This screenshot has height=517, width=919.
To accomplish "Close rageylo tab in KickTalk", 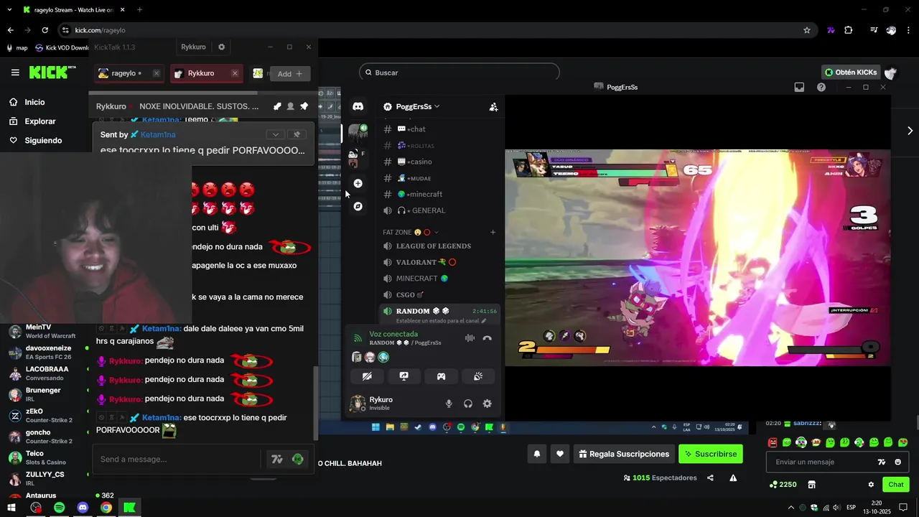I will pos(156,73).
